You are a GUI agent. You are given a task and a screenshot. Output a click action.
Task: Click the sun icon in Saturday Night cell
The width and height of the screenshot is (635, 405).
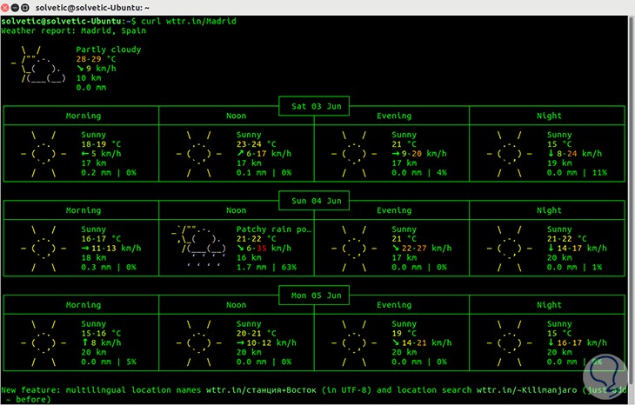point(510,154)
